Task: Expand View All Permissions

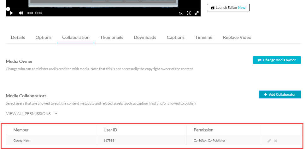Action: 32,113
